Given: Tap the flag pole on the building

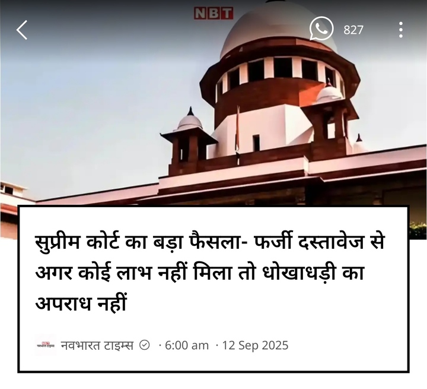Looking at the screenshot, I should tap(238, 129).
